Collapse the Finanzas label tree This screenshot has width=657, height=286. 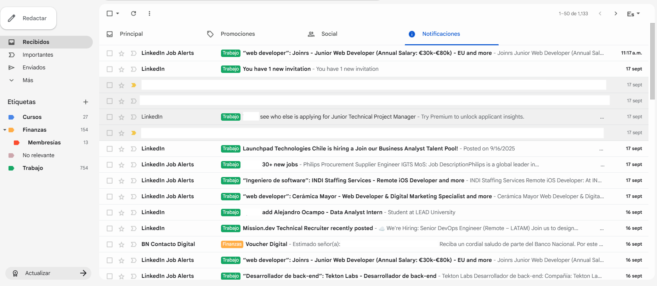click(x=5, y=130)
